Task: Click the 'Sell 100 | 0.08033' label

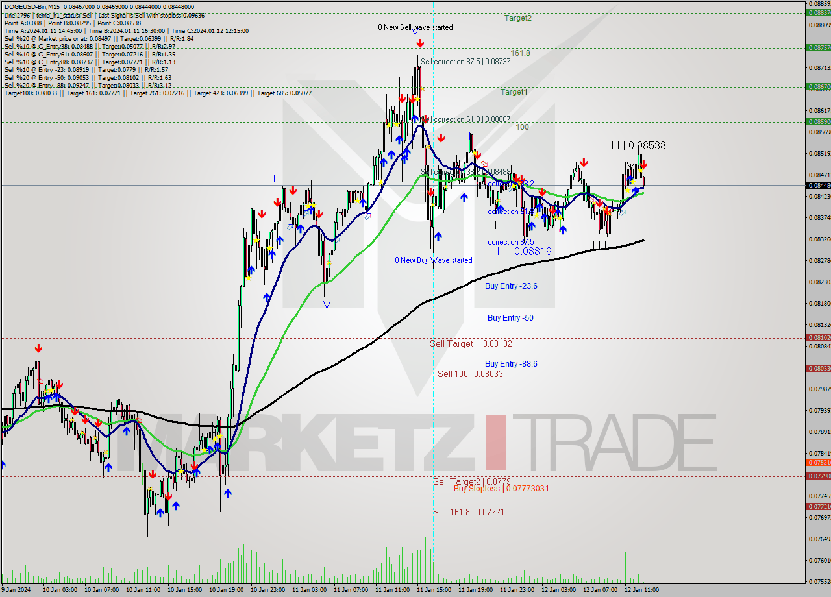Action: click(470, 374)
